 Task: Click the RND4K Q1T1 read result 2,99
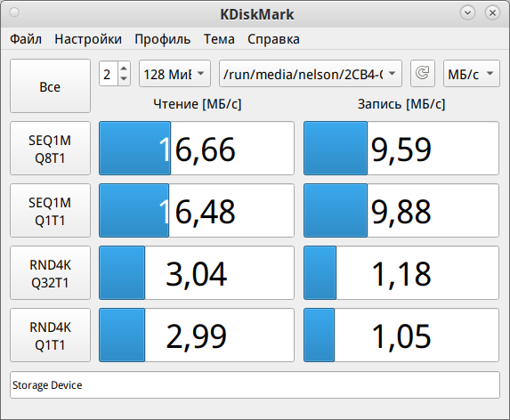pos(197,335)
